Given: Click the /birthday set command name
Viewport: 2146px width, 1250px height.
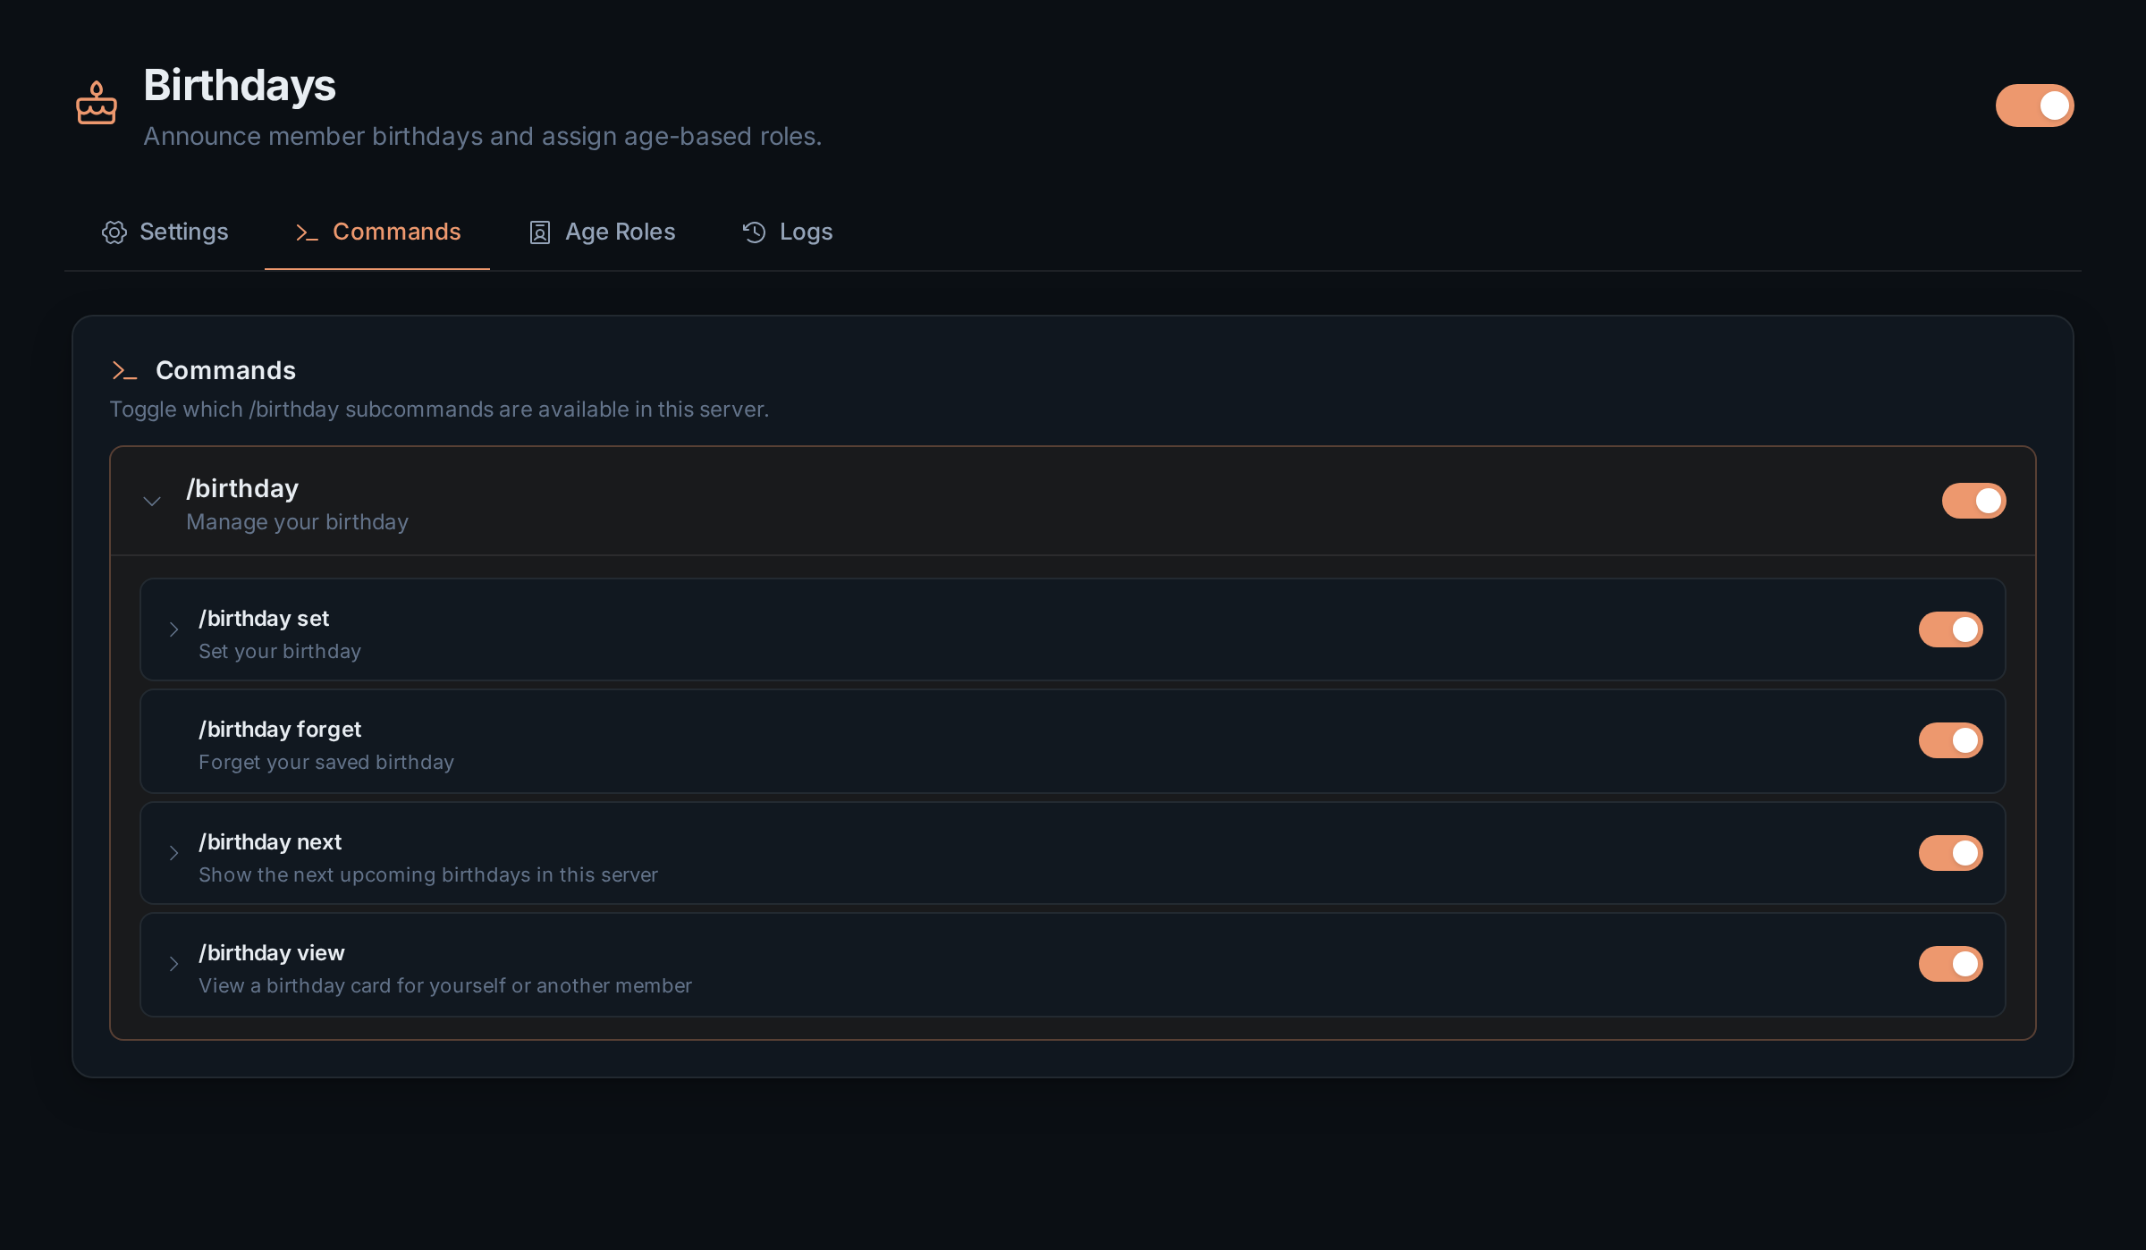Looking at the screenshot, I should (x=264, y=619).
